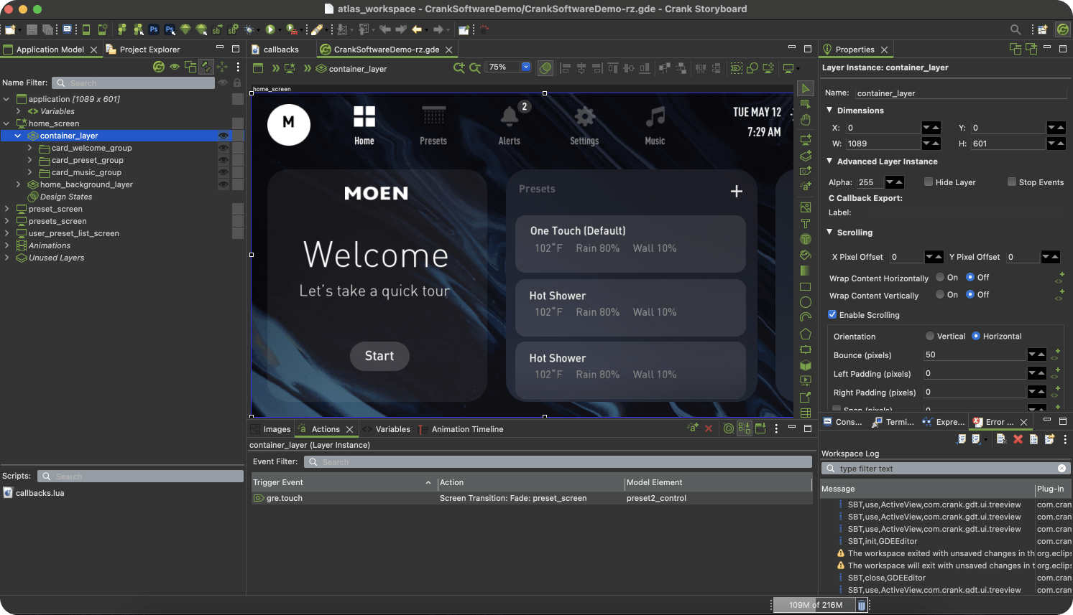Import a Photoshop file via the first Ps icon
This screenshot has width=1073, height=615.
(x=154, y=29)
